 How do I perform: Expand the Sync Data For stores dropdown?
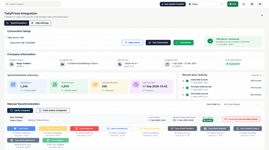[x=242, y=104]
